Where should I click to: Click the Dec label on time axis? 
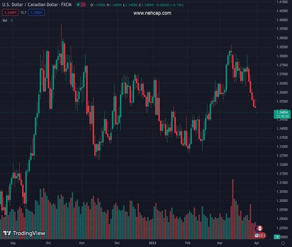pyautogui.click(x=117, y=243)
